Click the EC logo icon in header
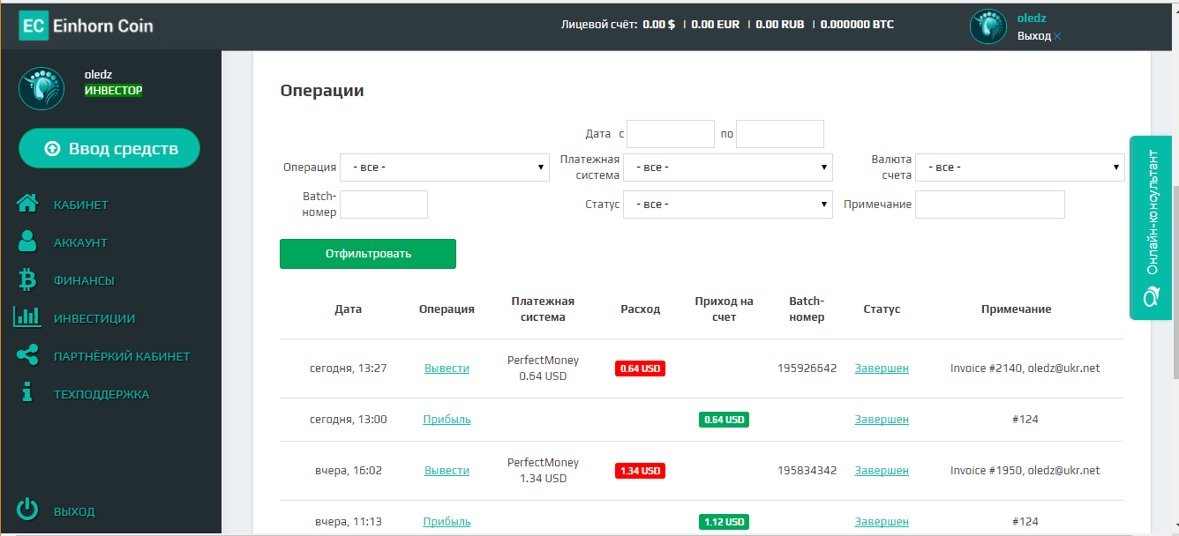The width and height of the screenshot is (1179, 536). [34, 26]
